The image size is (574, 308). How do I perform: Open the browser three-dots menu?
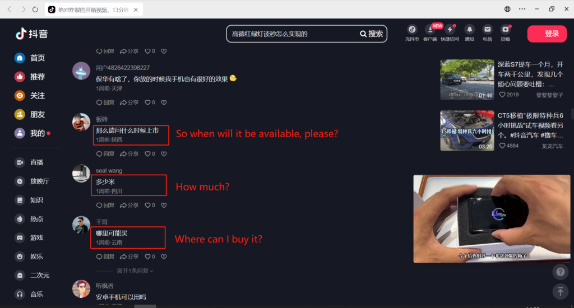coord(522,9)
